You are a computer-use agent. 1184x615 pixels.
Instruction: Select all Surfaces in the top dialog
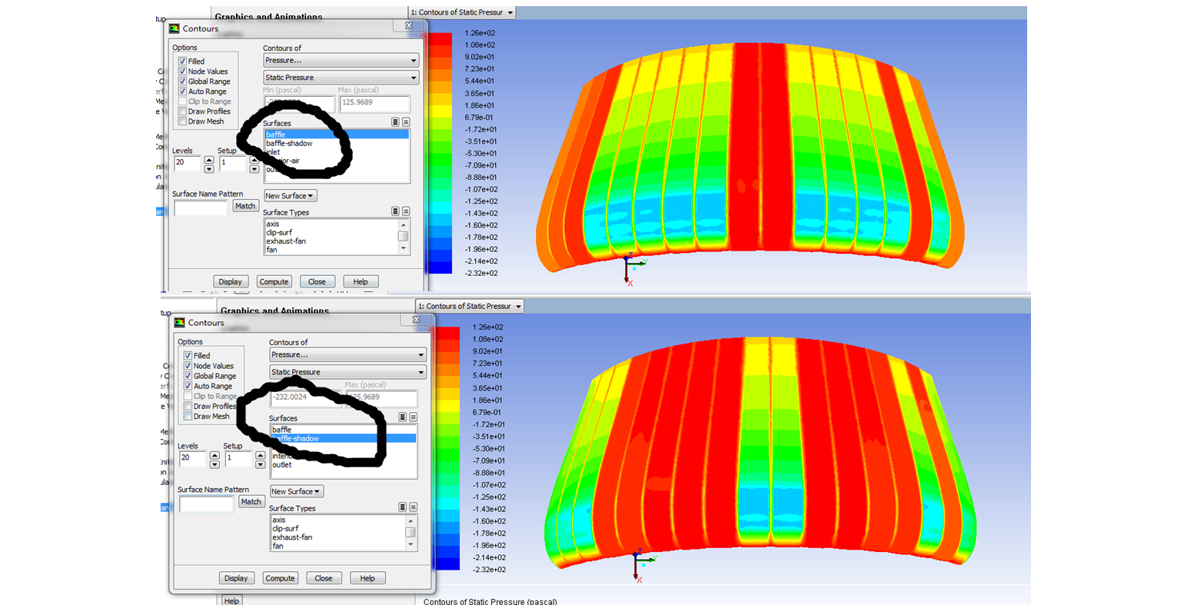click(395, 122)
